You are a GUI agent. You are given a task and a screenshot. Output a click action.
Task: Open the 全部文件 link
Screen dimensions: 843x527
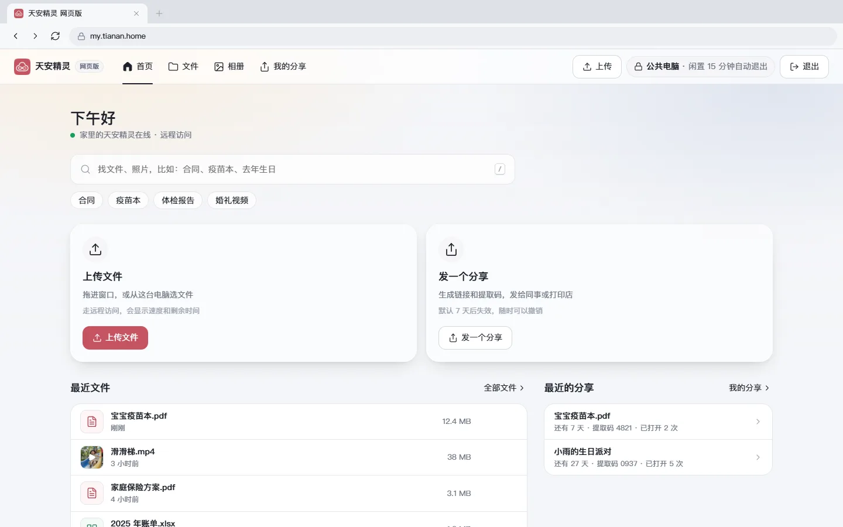(x=504, y=388)
